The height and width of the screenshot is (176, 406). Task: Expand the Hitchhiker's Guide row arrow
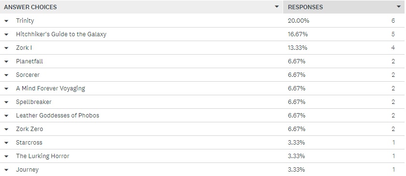coord(6,34)
